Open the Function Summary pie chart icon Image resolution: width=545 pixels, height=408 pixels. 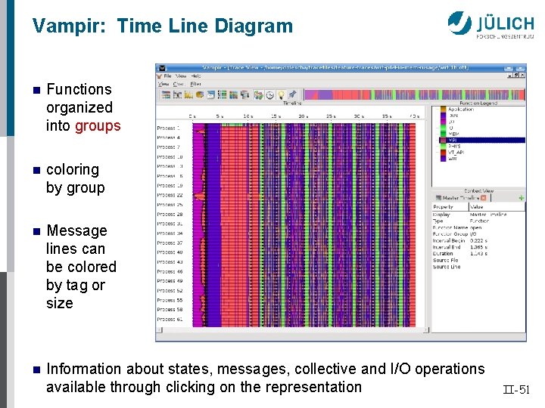click(x=200, y=94)
